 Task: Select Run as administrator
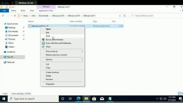55,39
